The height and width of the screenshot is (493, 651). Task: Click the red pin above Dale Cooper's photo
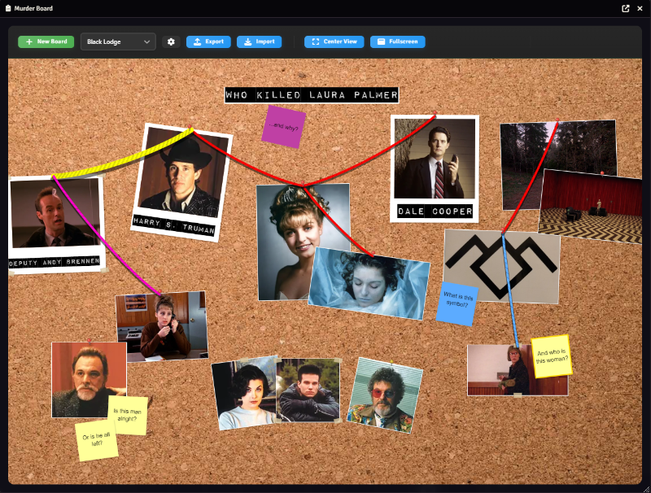coord(435,114)
